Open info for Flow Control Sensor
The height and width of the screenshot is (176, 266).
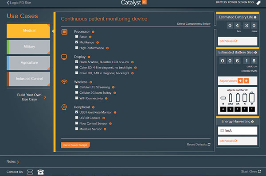110,124
